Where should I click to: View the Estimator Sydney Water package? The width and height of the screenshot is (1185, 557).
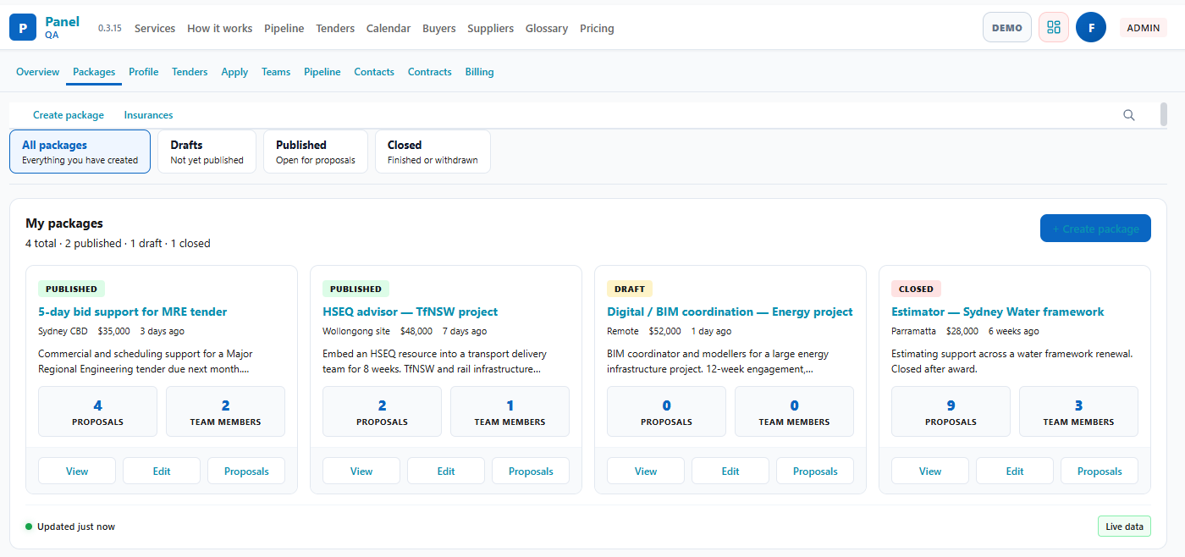(930, 472)
